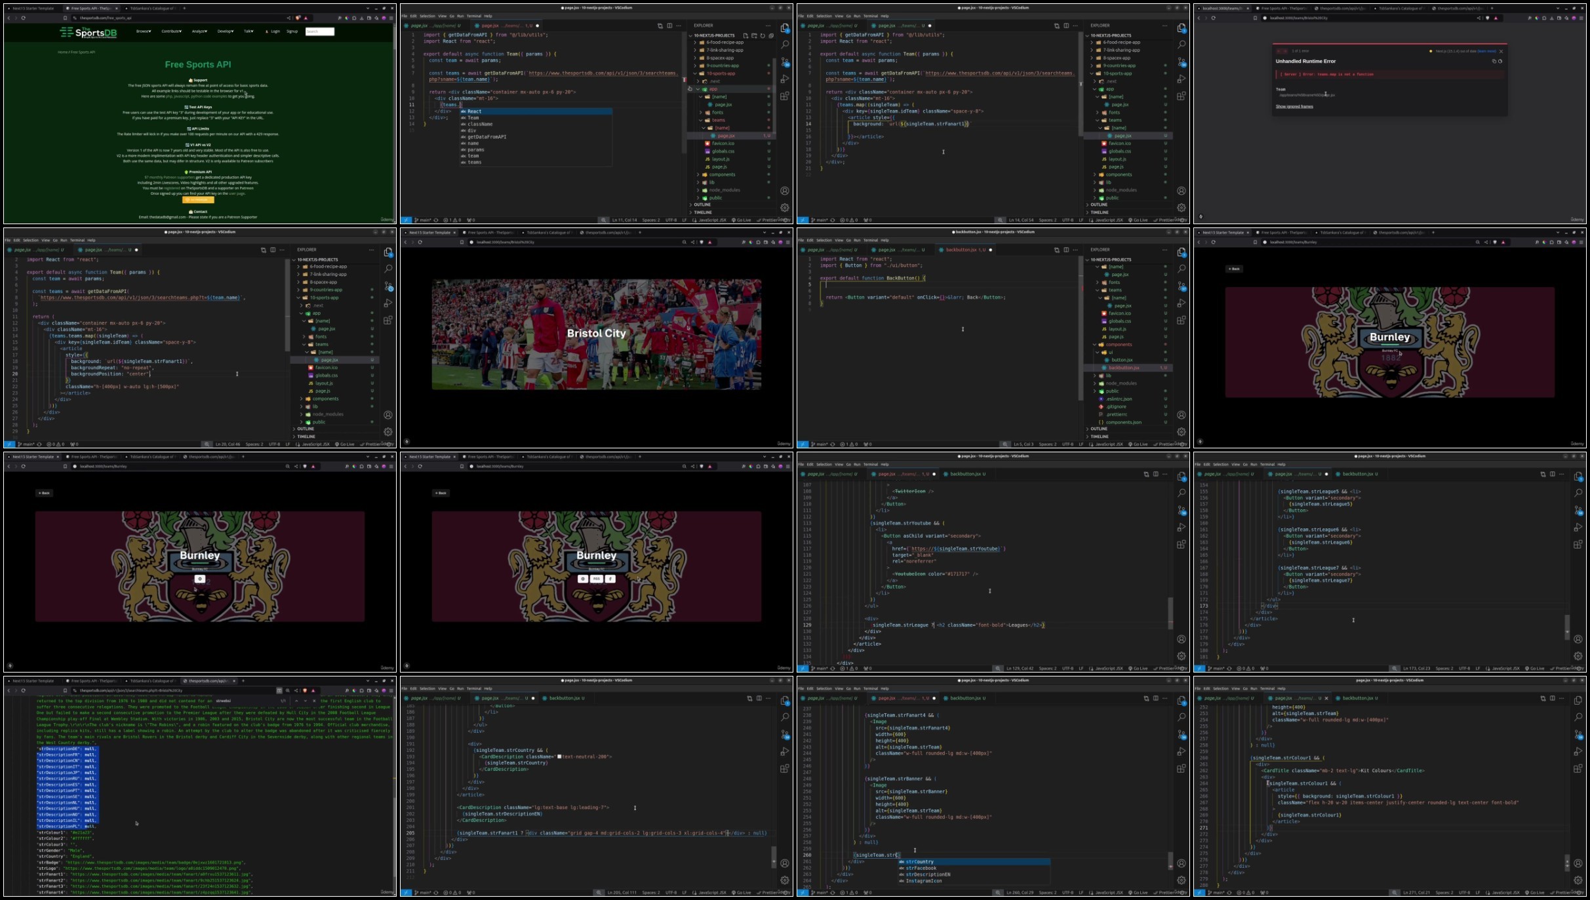Choose getDataFromAPI from the autocomplete list
1590x900 pixels.
487,137
